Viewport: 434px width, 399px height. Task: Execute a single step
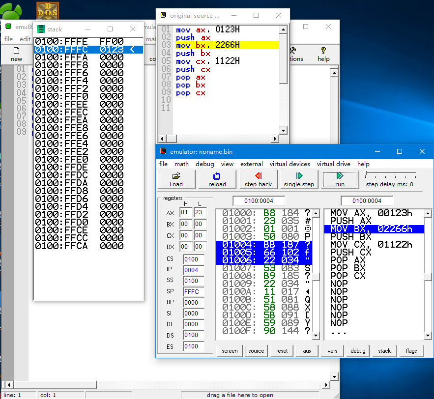pos(299,180)
